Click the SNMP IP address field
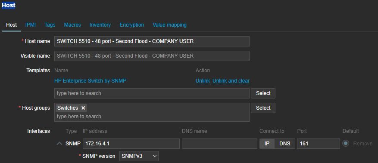This screenshot has height=163, width=378. [x=131, y=144]
